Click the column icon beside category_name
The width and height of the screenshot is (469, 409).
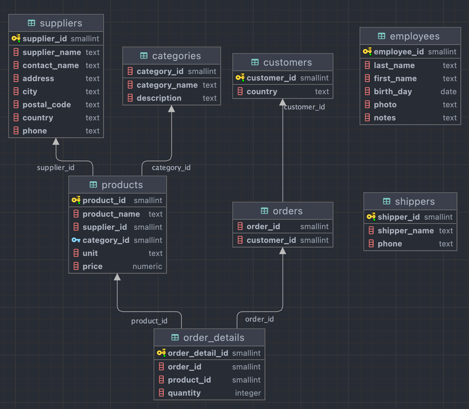[130, 85]
